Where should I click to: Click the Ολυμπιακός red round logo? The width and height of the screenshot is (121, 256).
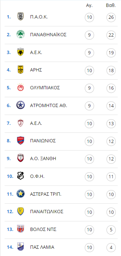(21, 88)
